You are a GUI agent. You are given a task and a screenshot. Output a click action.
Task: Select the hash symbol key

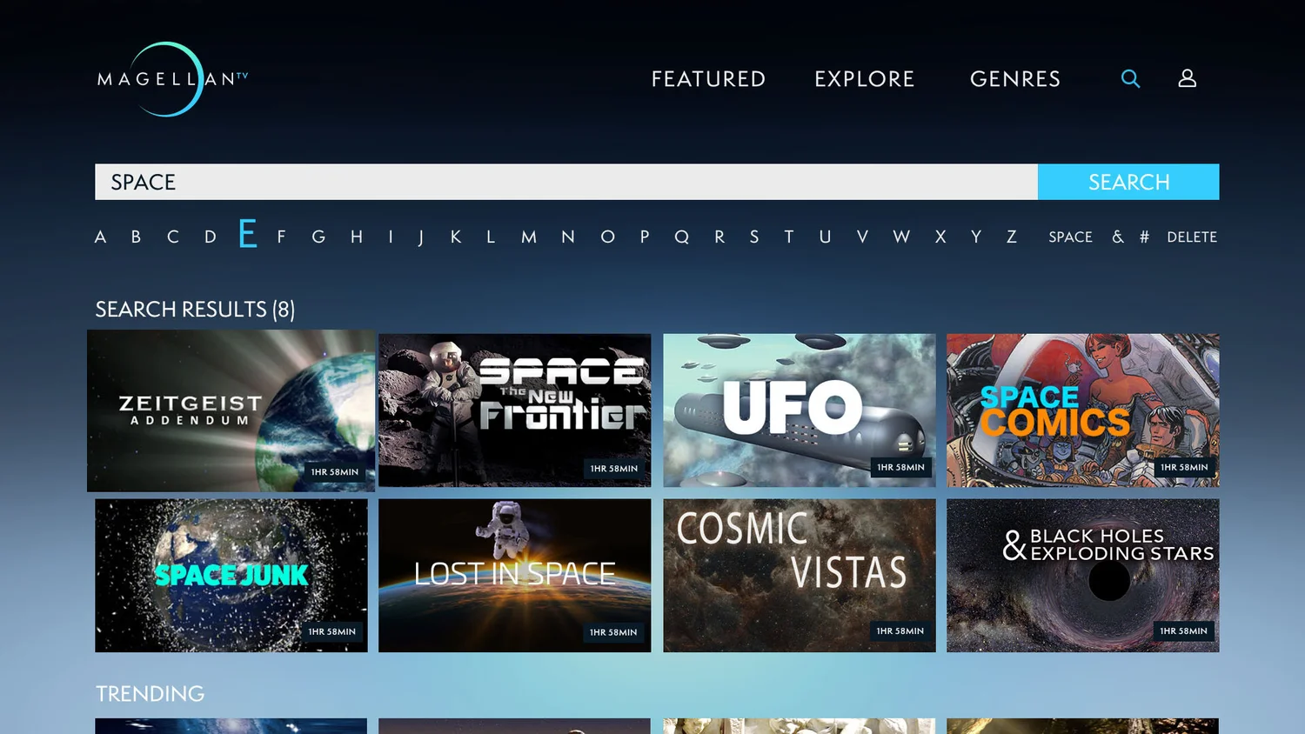(x=1145, y=237)
